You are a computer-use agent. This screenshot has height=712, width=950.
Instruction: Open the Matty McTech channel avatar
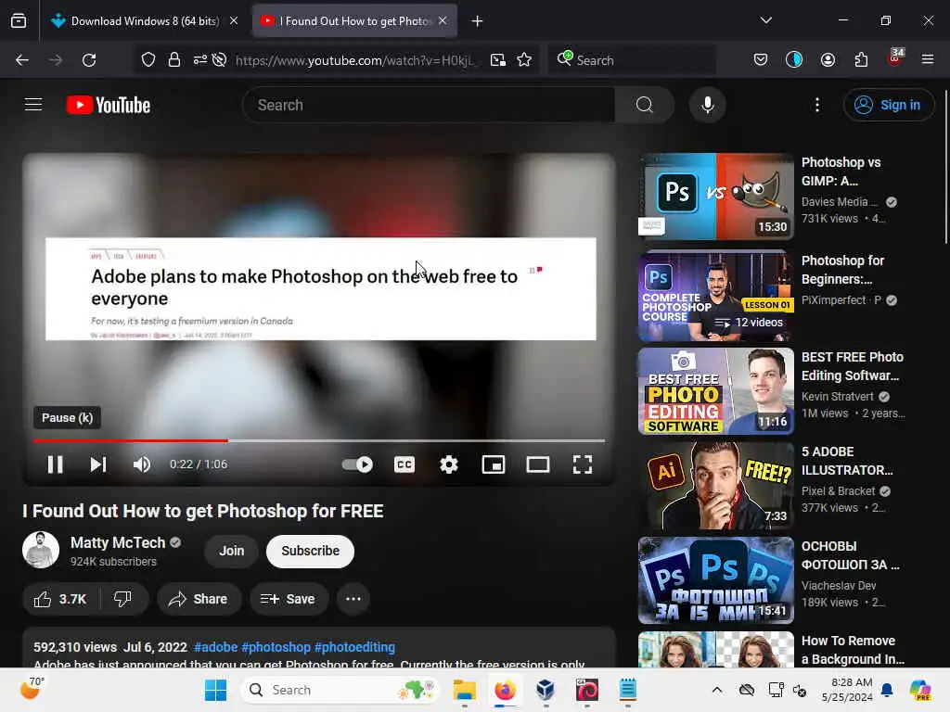tap(41, 550)
